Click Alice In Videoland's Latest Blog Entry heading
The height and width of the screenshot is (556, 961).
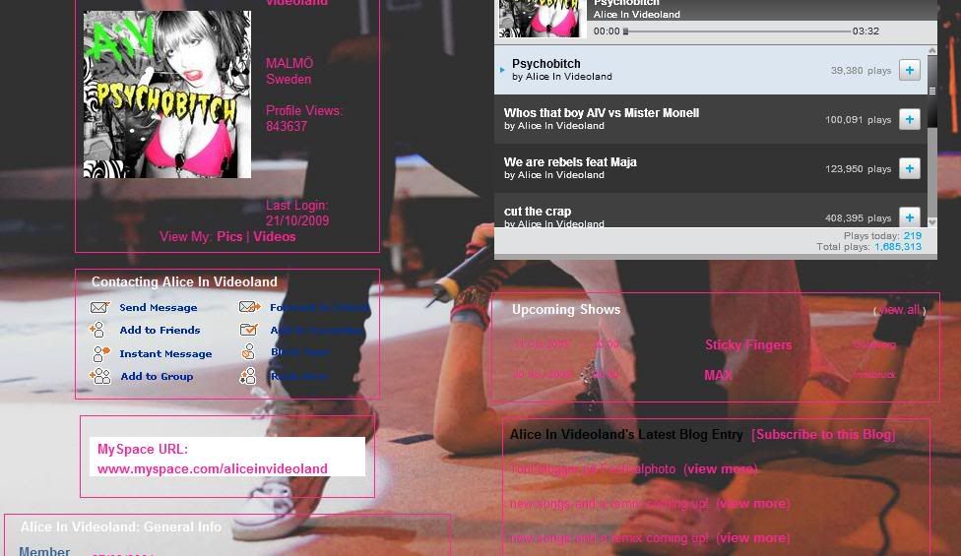(x=626, y=434)
